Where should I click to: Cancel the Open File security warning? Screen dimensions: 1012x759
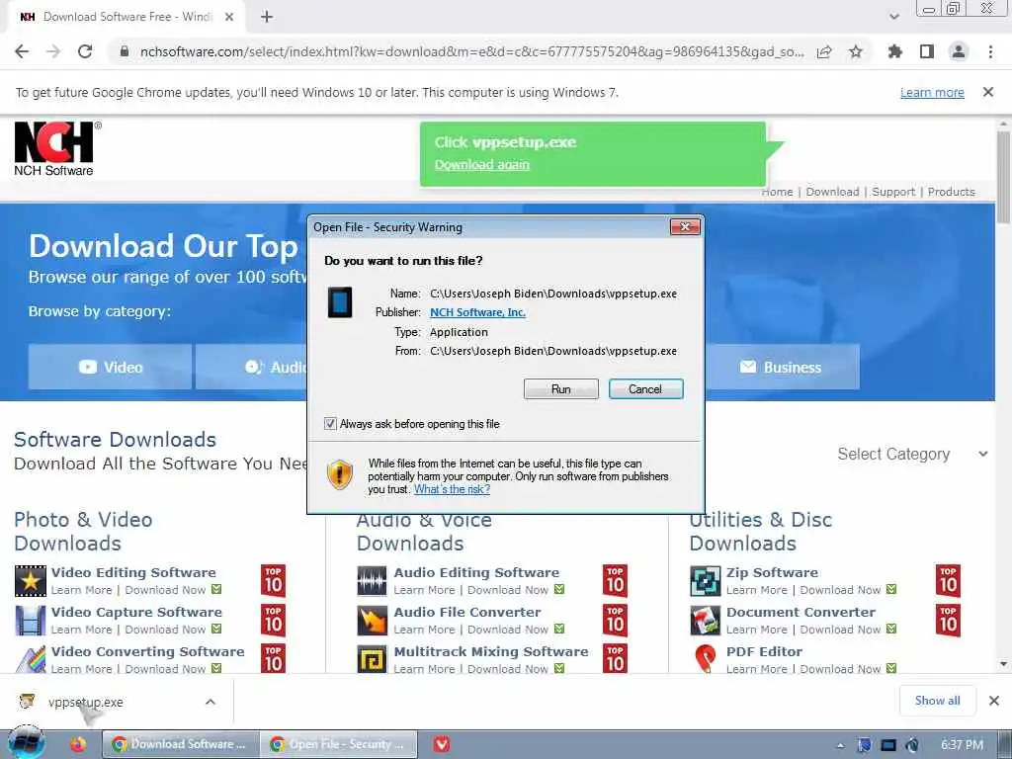645,389
